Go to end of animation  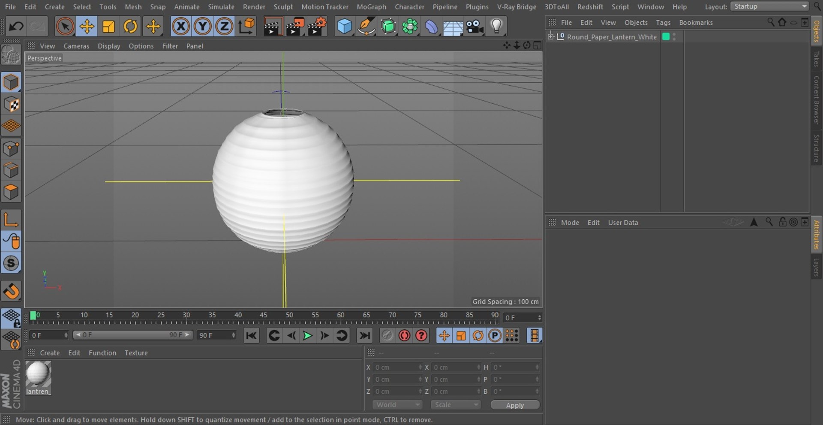[364, 336]
